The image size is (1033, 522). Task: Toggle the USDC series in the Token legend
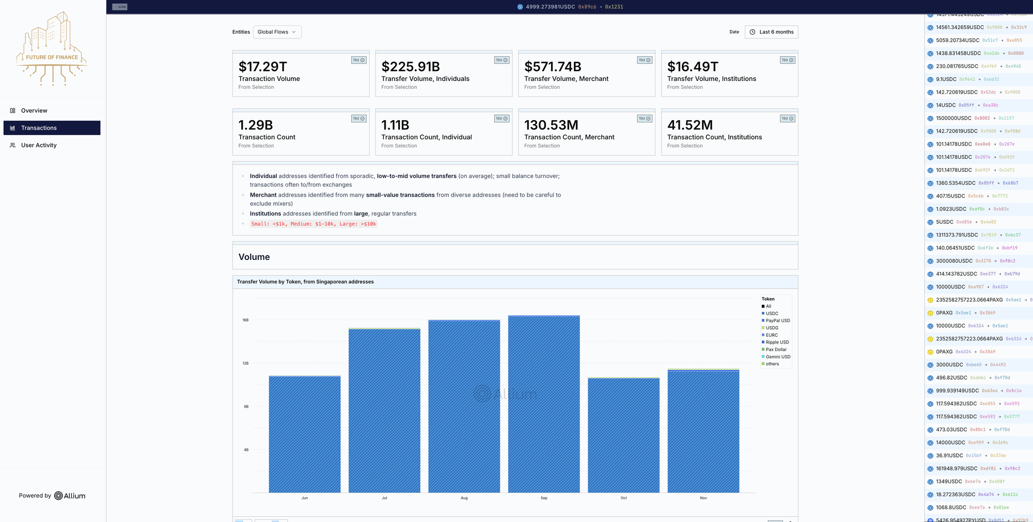point(772,314)
